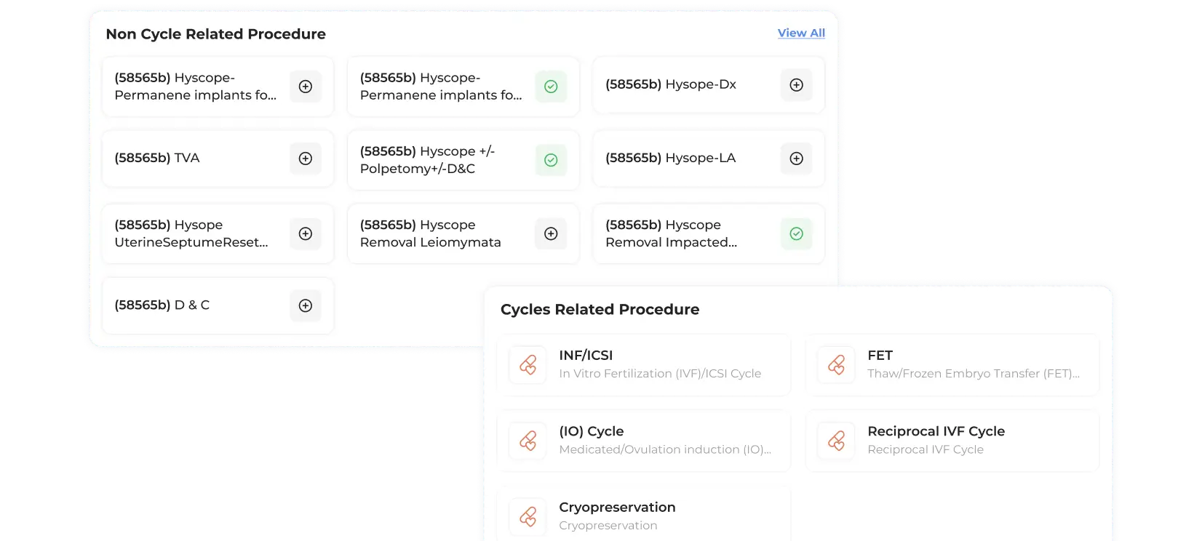Select INF/ICSI cycle procedure title
1202x541 pixels.
(x=586, y=356)
